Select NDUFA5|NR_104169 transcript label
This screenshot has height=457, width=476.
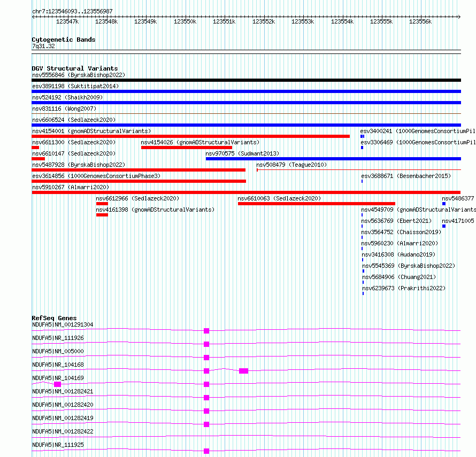(58, 378)
